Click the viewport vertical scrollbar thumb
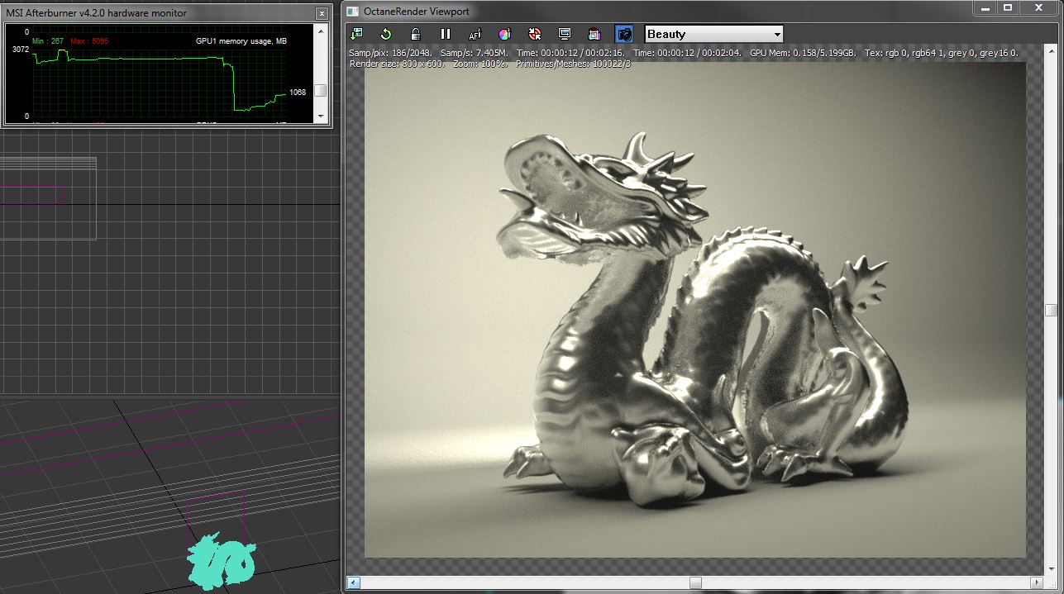 coord(1051,311)
